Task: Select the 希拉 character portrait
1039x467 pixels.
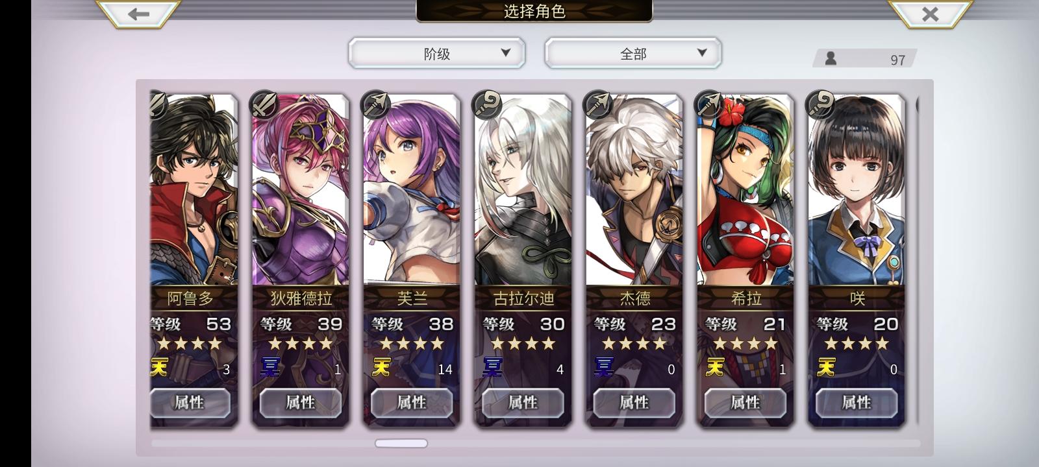Action: tap(745, 190)
